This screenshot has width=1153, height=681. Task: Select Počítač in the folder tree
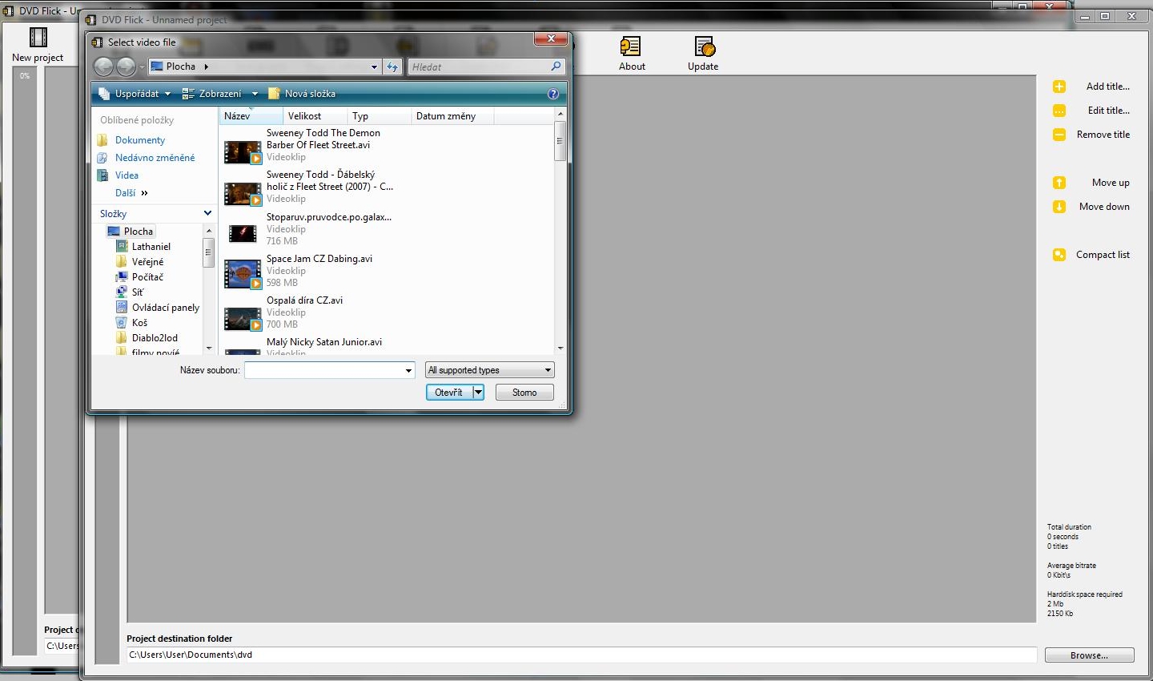pyautogui.click(x=147, y=277)
